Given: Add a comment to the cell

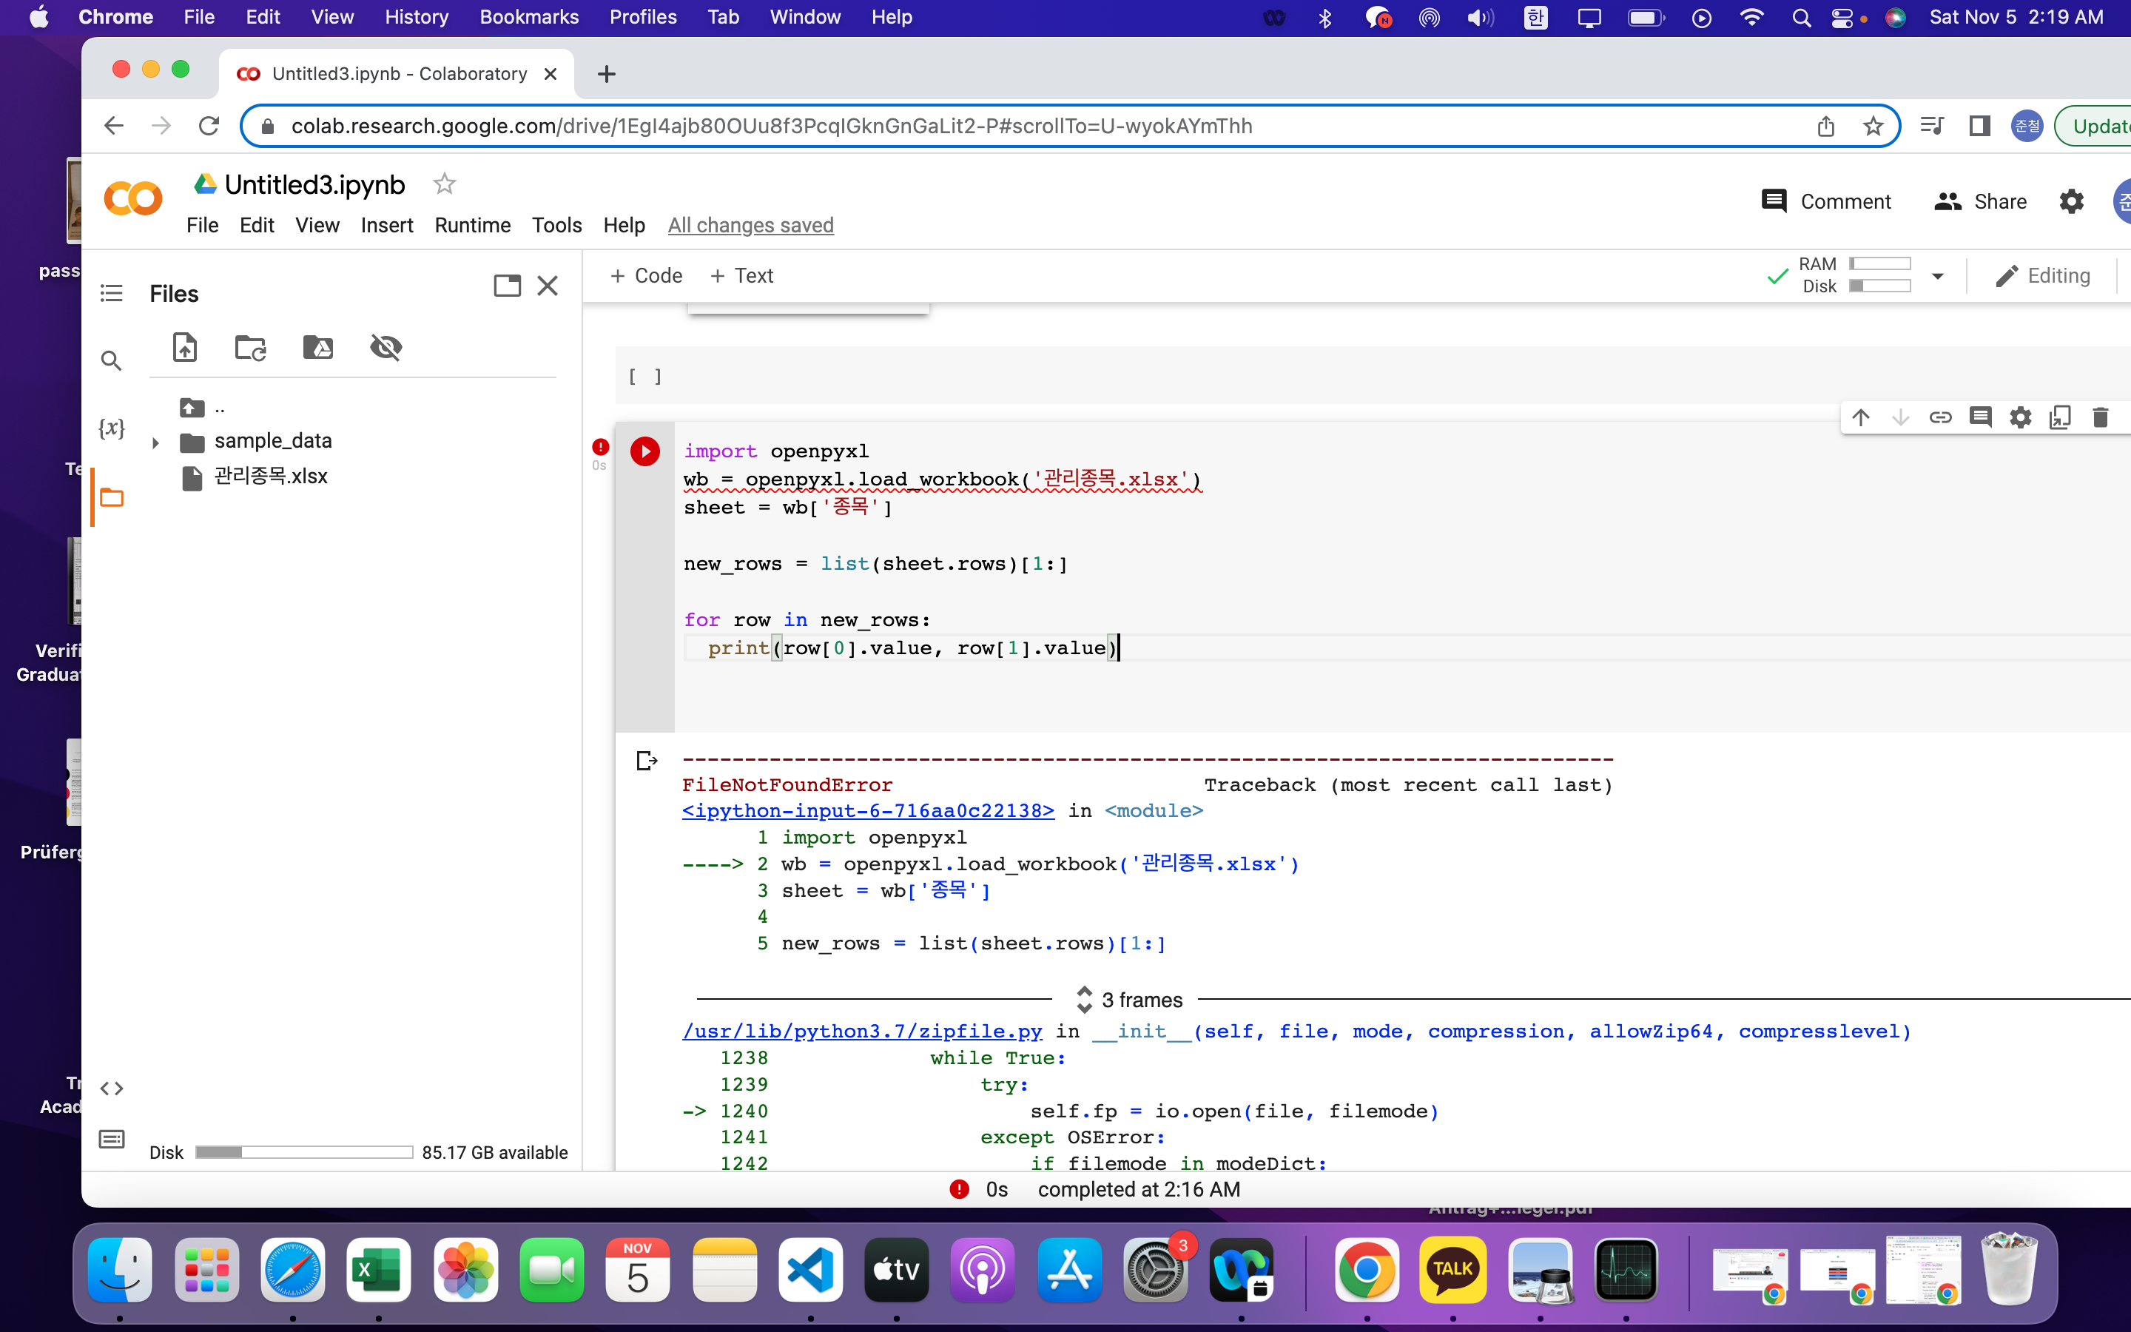Looking at the screenshot, I should (x=1980, y=417).
